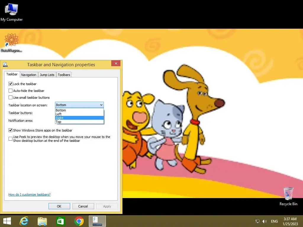This screenshot has width=303, height=227.
Task: Collapse the Taskbar location dropdown arrow
Action: (x=101, y=105)
